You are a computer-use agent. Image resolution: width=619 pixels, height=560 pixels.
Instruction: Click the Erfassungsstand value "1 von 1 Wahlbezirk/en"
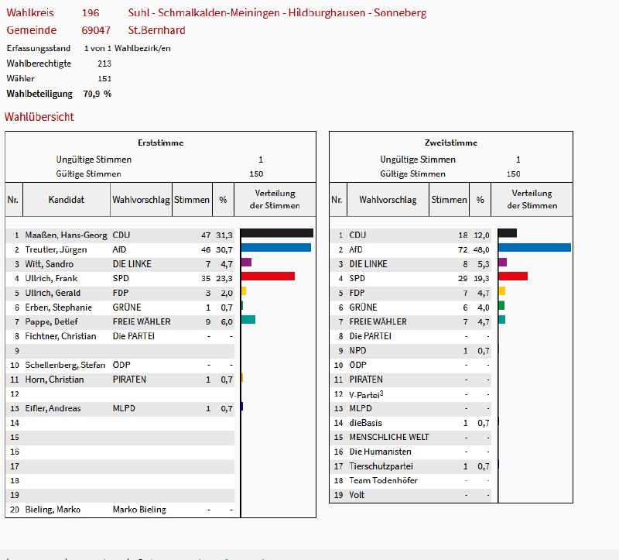[127, 48]
